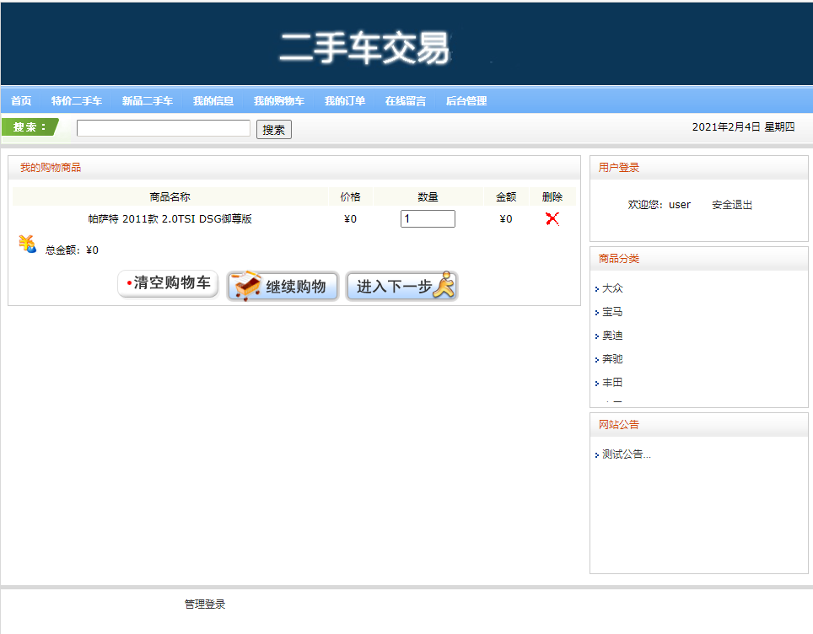Click the coin icon beside 总金额
This screenshot has width=813, height=634.
pos(25,244)
